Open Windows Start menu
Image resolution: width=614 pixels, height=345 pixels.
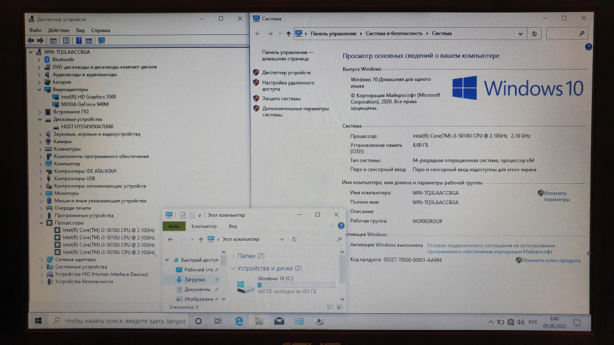coord(38,320)
